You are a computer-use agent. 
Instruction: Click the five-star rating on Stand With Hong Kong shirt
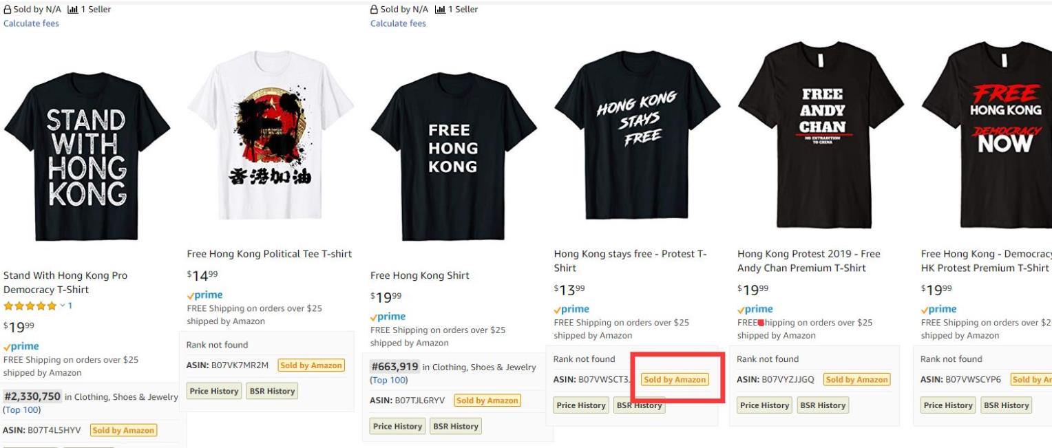(30, 306)
